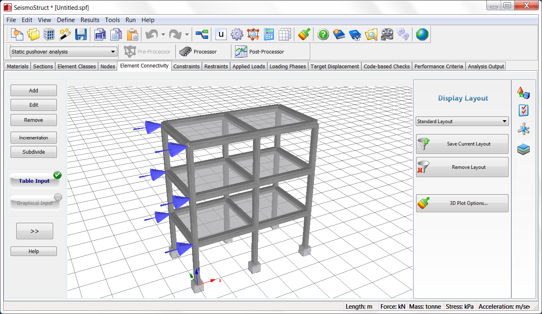Open 3D plot options paintbrush toolbar icon
The width and height of the screenshot is (542, 314).
(x=304, y=35)
